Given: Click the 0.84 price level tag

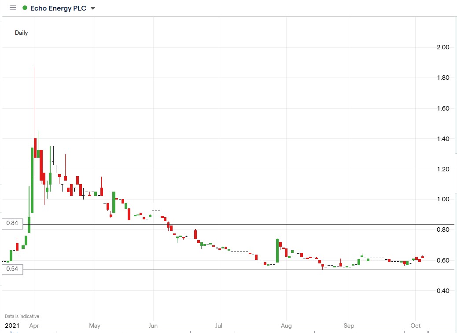Looking at the screenshot, I should (x=11, y=223).
